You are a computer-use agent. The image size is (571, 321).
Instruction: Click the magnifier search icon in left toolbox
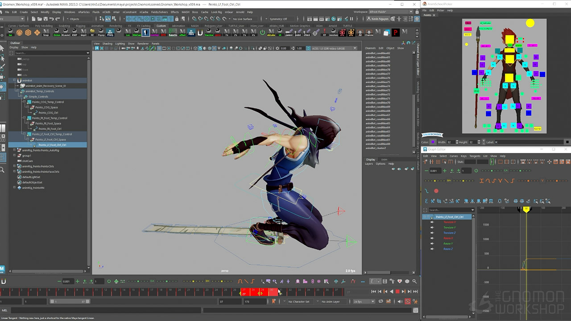click(3, 169)
